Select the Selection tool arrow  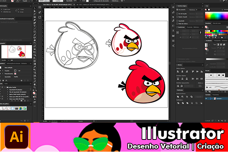[x=35, y=8]
